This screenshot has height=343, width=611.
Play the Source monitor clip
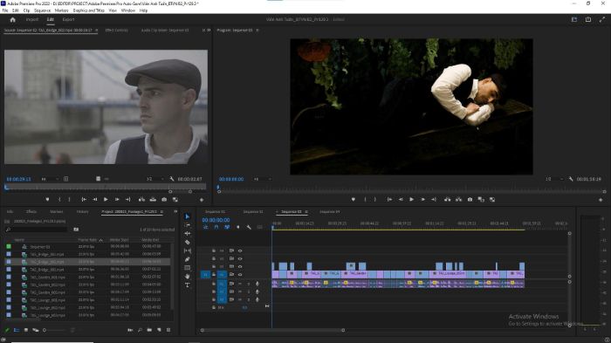[x=106, y=200]
